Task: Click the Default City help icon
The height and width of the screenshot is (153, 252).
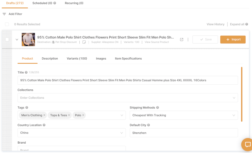Action: [148, 125]
